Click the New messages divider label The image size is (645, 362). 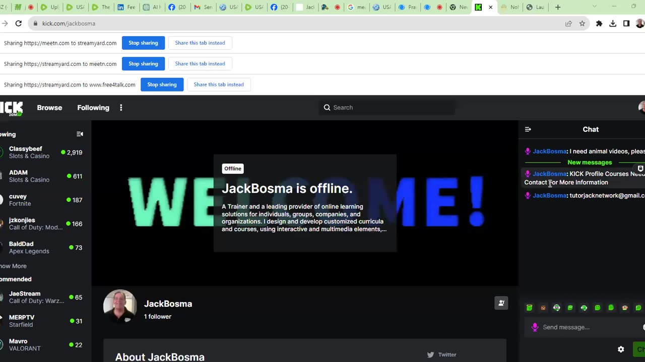pyautogui.click(x=590, y=162)
